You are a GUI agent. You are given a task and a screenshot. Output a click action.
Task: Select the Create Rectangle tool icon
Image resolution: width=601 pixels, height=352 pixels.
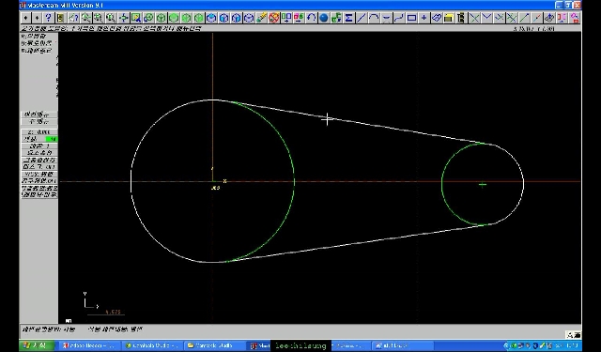(411, 18)
